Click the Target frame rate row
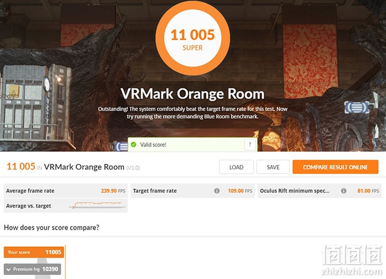The height and width of the screenshot is (279, 386). click(x=192, y=191)
